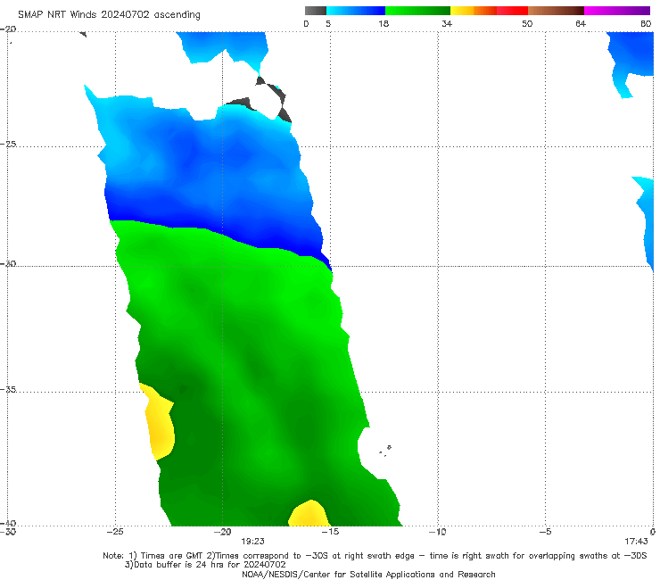Click the longitude axis label '-10'
660x580 pixels.
pyautogui.click(x=437, y=532)
